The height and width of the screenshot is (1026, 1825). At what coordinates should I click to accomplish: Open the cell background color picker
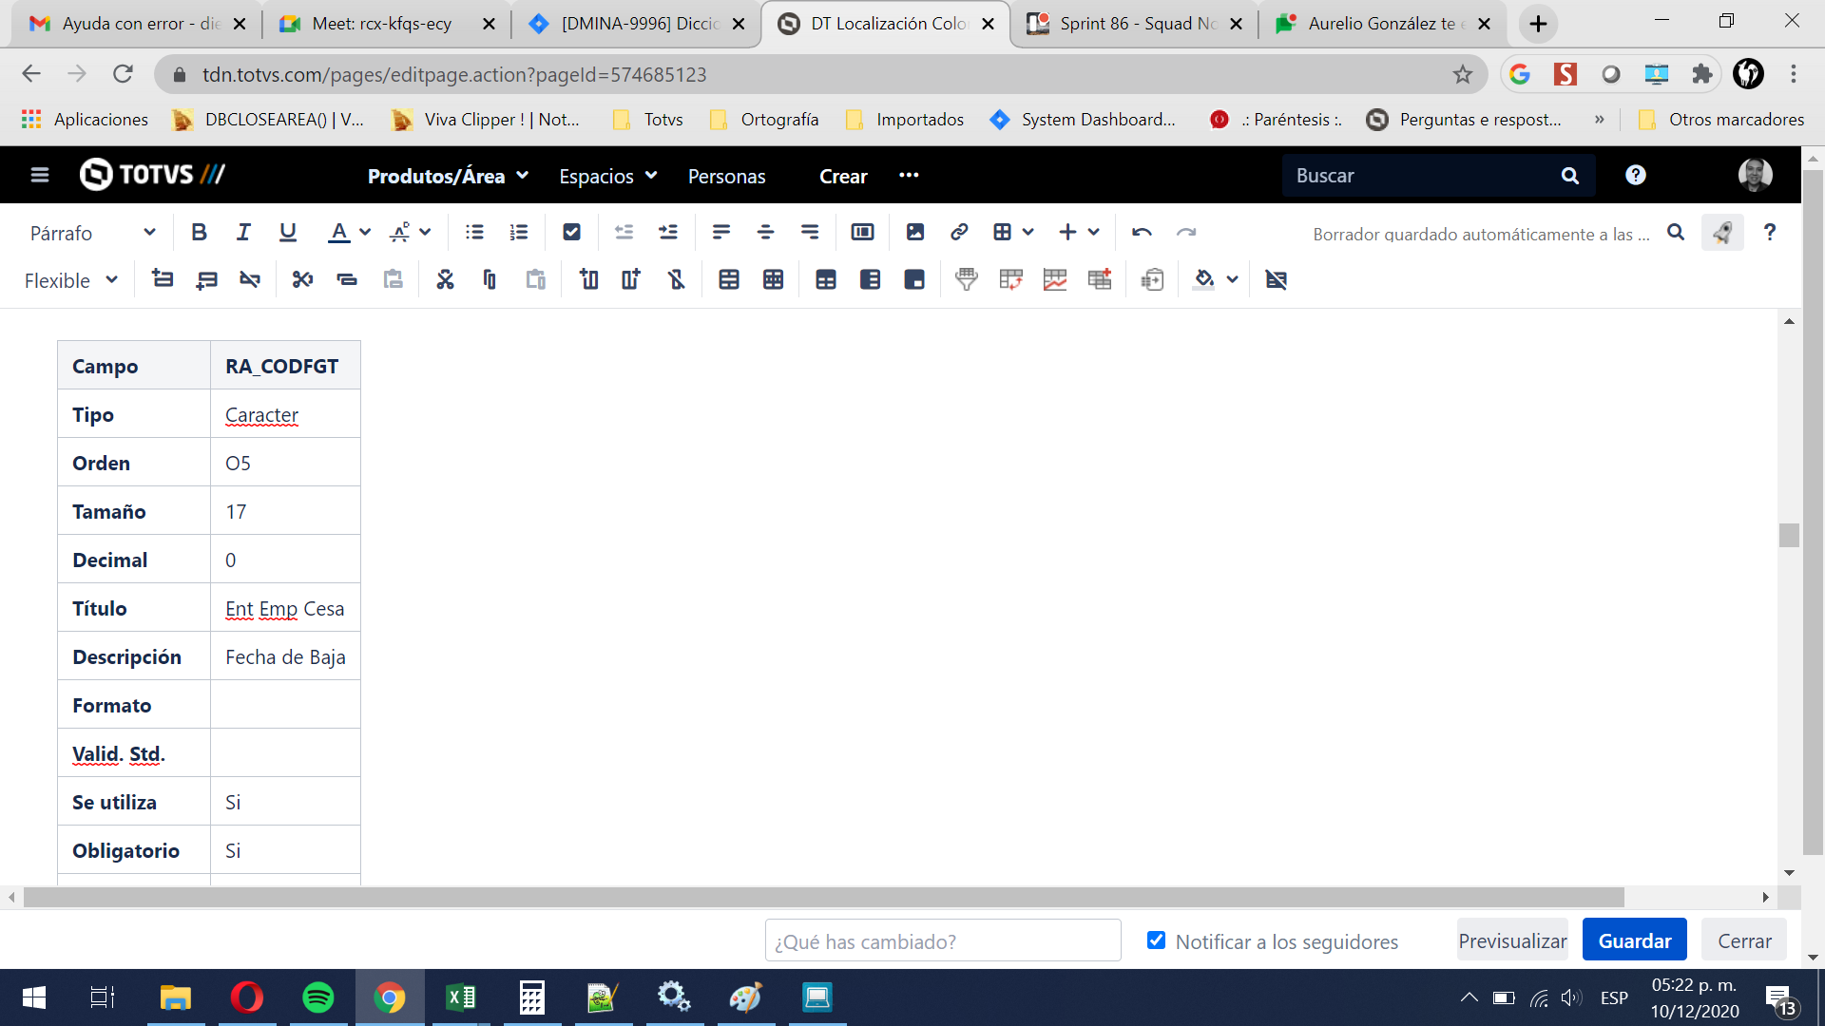(x=1204, y=279)
